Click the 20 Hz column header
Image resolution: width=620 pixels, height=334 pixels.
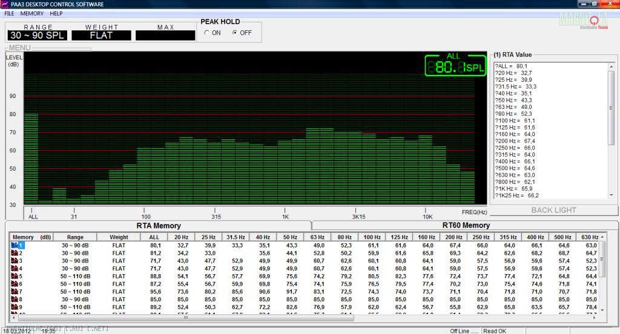point(182,237)
